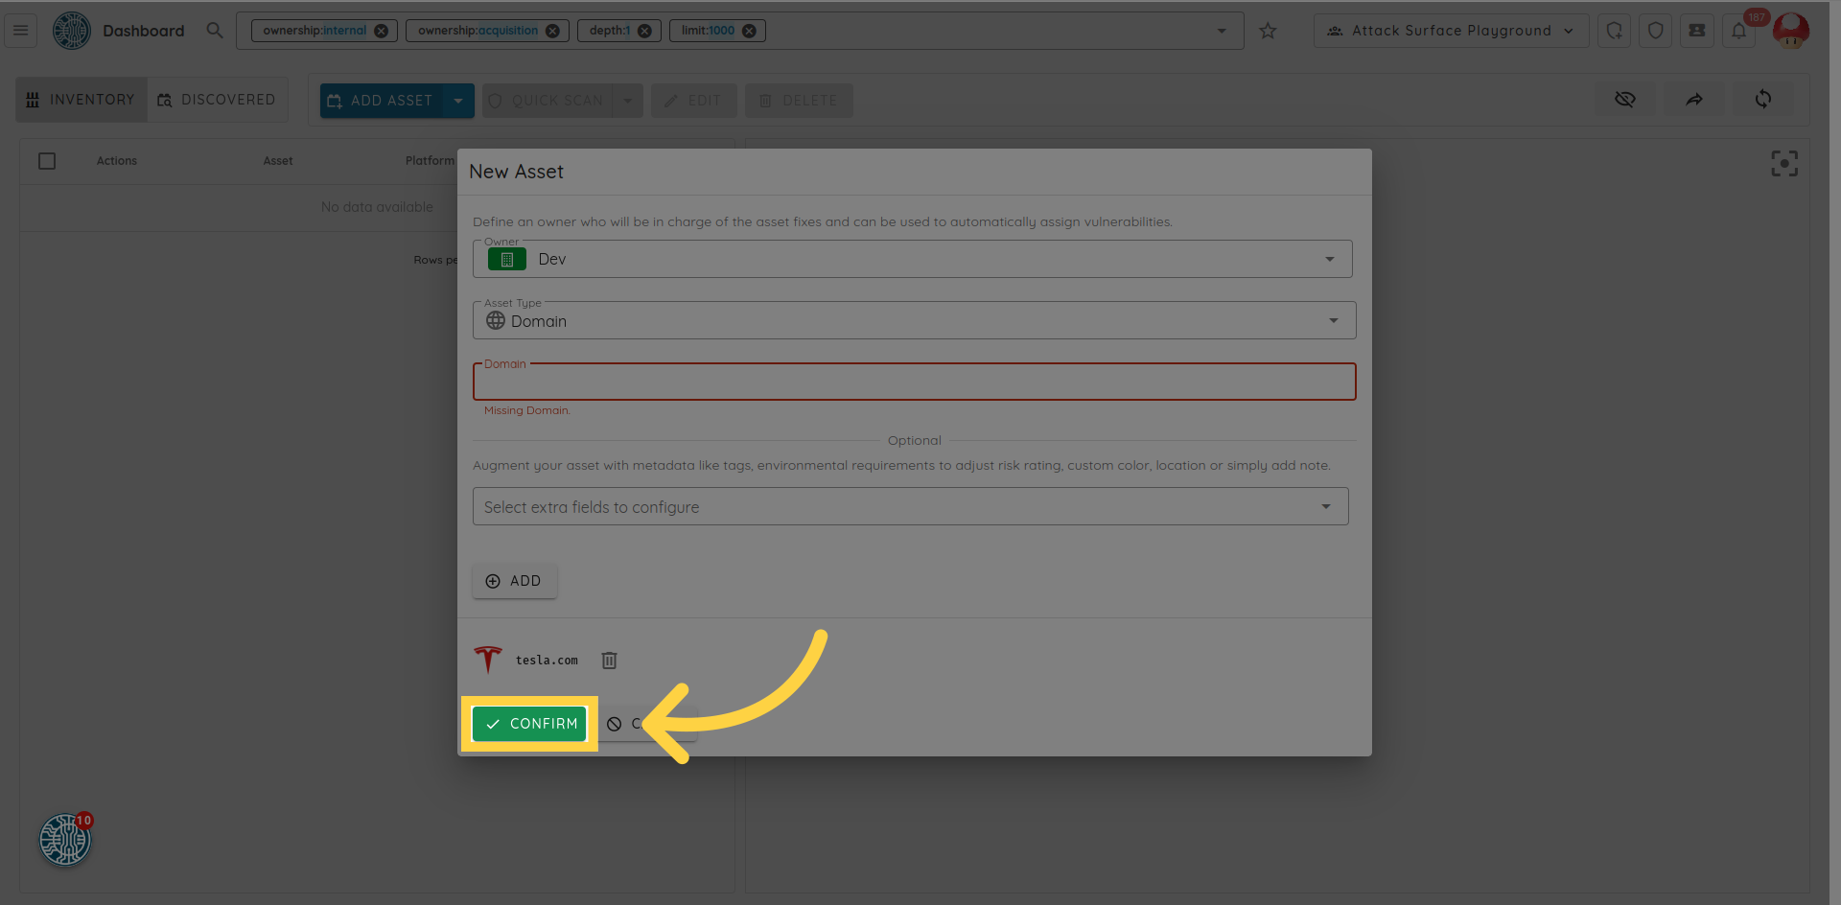Click the share arrow icon
1841x905 pixels.
[1694, 100]
